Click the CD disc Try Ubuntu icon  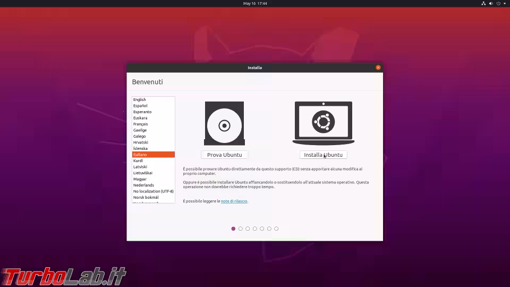point(224,123)
